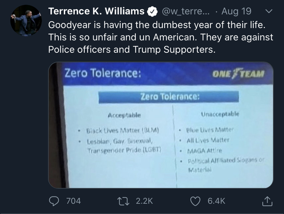This screenshot has height=214, width=284.
Task: Expand the tweet options chevron
Action: [x=267, y=11]
